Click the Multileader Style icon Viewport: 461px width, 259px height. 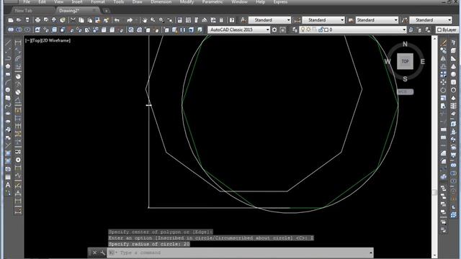405,20
